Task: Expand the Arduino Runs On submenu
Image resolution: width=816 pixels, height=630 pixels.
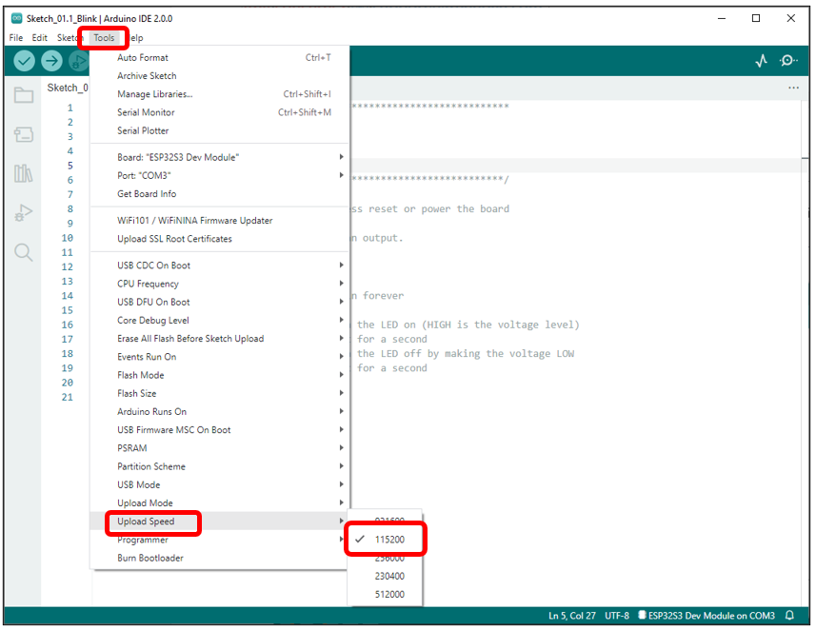Action: point(219,411)
